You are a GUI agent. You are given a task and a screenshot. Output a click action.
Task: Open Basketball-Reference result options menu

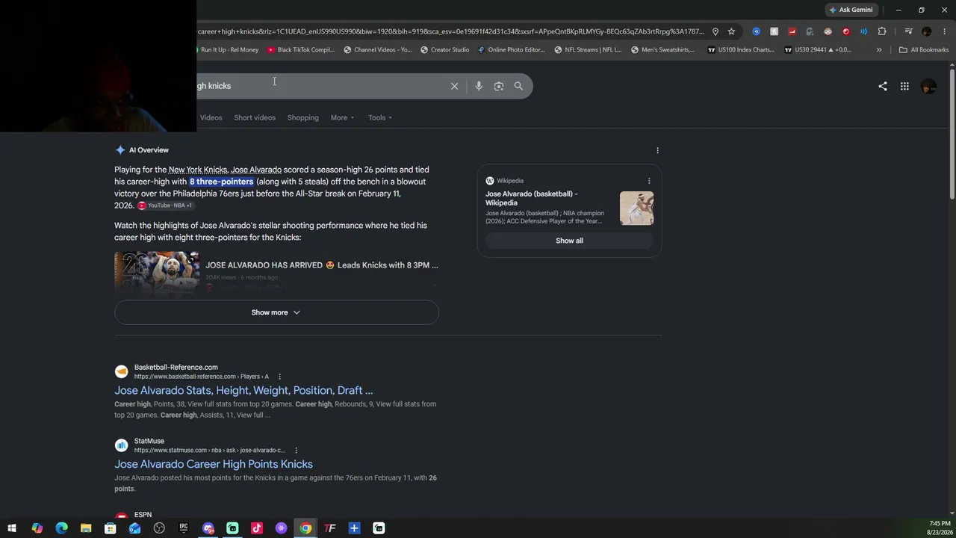click(279, 377)
